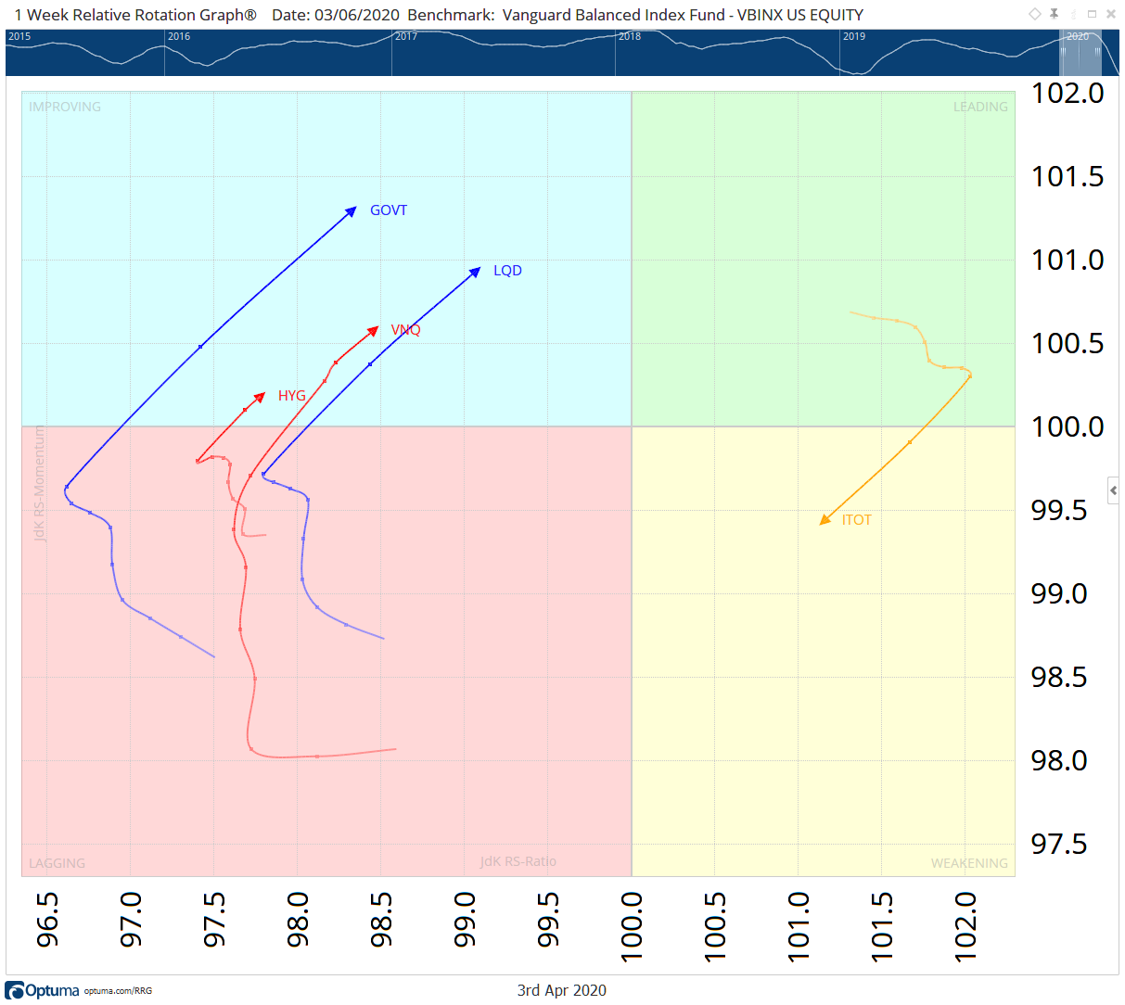Select the ITOT ticker label
1125x1005 pixels.
point(856,519)
